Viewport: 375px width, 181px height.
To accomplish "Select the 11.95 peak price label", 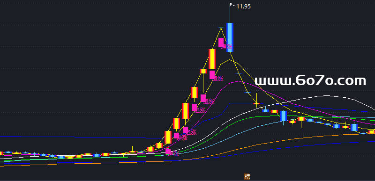I will point(243,7).
